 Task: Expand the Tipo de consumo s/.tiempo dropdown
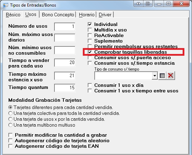pyautogui.click(x=155, y=76)
